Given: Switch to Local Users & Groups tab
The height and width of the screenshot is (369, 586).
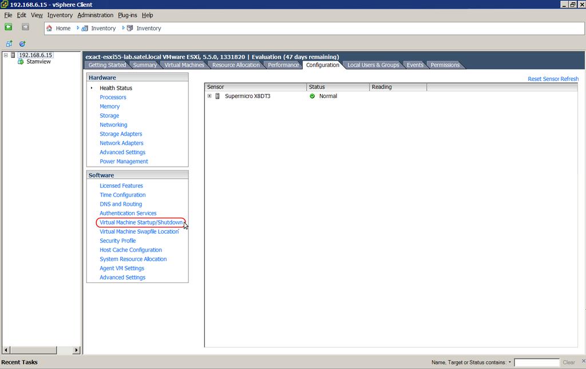Looking at the screenshot, I should tap(373, 65).
